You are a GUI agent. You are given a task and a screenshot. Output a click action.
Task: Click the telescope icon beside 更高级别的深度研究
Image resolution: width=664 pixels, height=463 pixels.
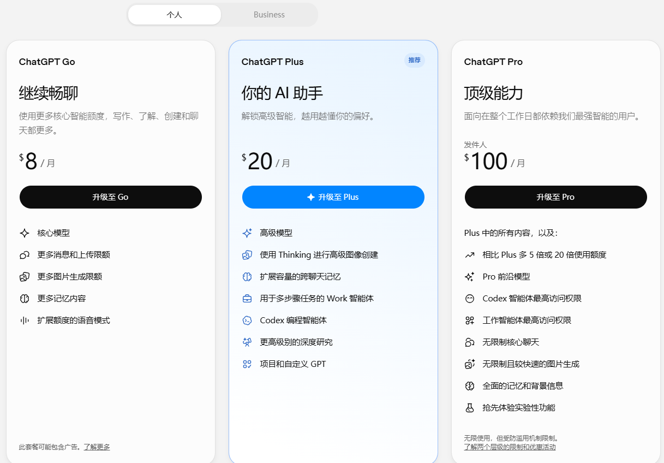247,342
